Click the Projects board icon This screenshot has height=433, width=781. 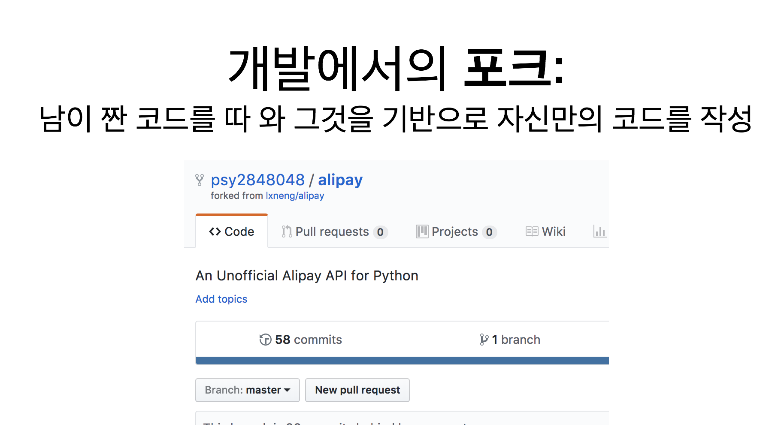(422, 232)
